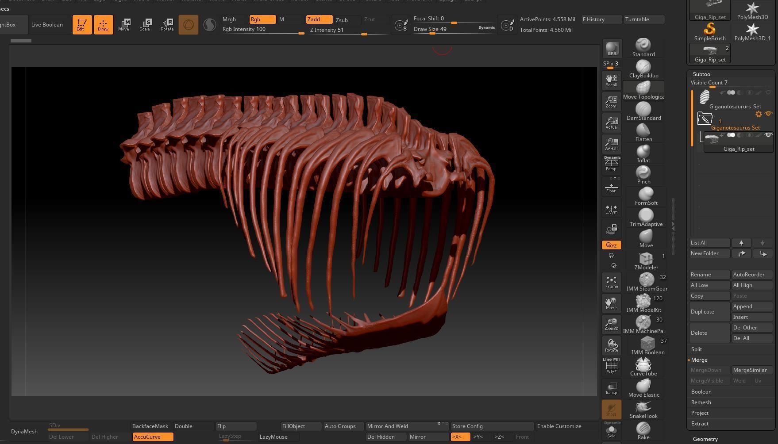Select the Move Topological brush
Image resolution: width=778 pixels, height=444 pixels.
click(x=643, y=90)
